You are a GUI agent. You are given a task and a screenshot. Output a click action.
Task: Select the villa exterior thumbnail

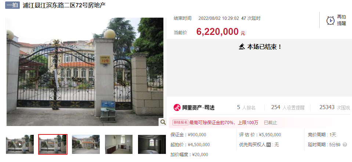(86, 144)
